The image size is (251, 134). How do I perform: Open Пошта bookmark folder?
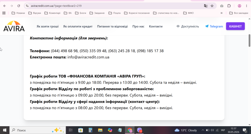coord(114,13)
